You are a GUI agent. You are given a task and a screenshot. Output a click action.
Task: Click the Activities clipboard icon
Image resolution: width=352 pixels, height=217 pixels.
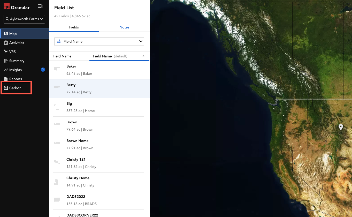point(6,43)
